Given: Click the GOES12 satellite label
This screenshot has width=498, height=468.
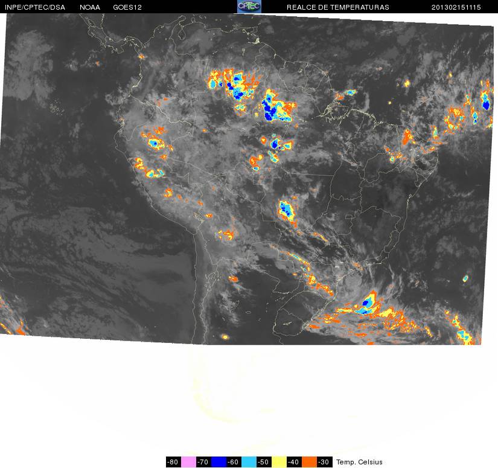Looking at the screenshot, I should point(127,7).
